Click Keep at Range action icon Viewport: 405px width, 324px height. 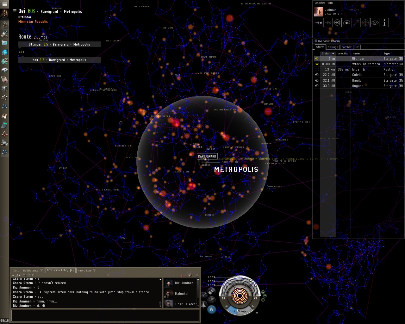356,23
